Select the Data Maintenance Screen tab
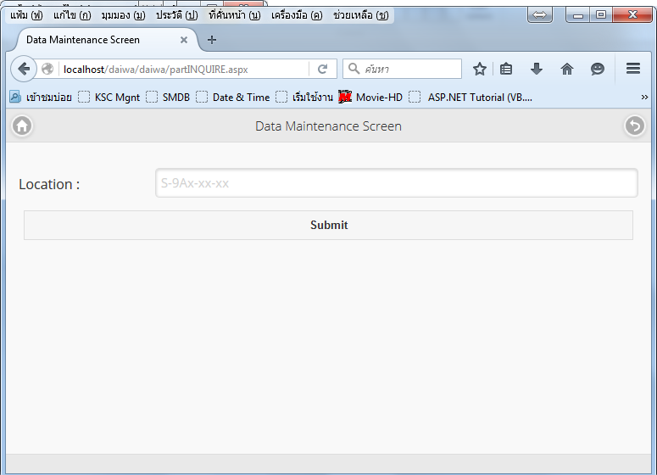657x475 pixels. pos(107,40)
